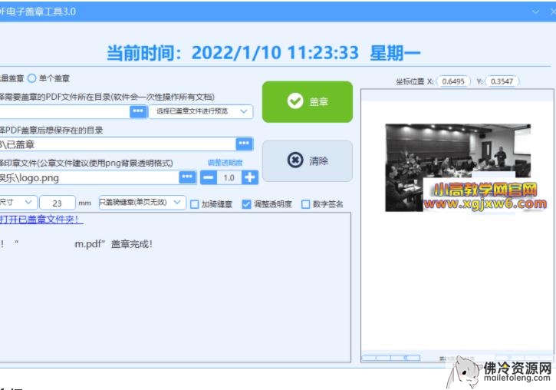This screenshot has height=390, width=556.
Task: Enable the 数字签名 checkbox
Action: pos(306,204)
